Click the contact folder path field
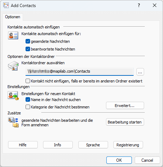The height and width of the screenshot is (167, 163). tap(79, 72)
